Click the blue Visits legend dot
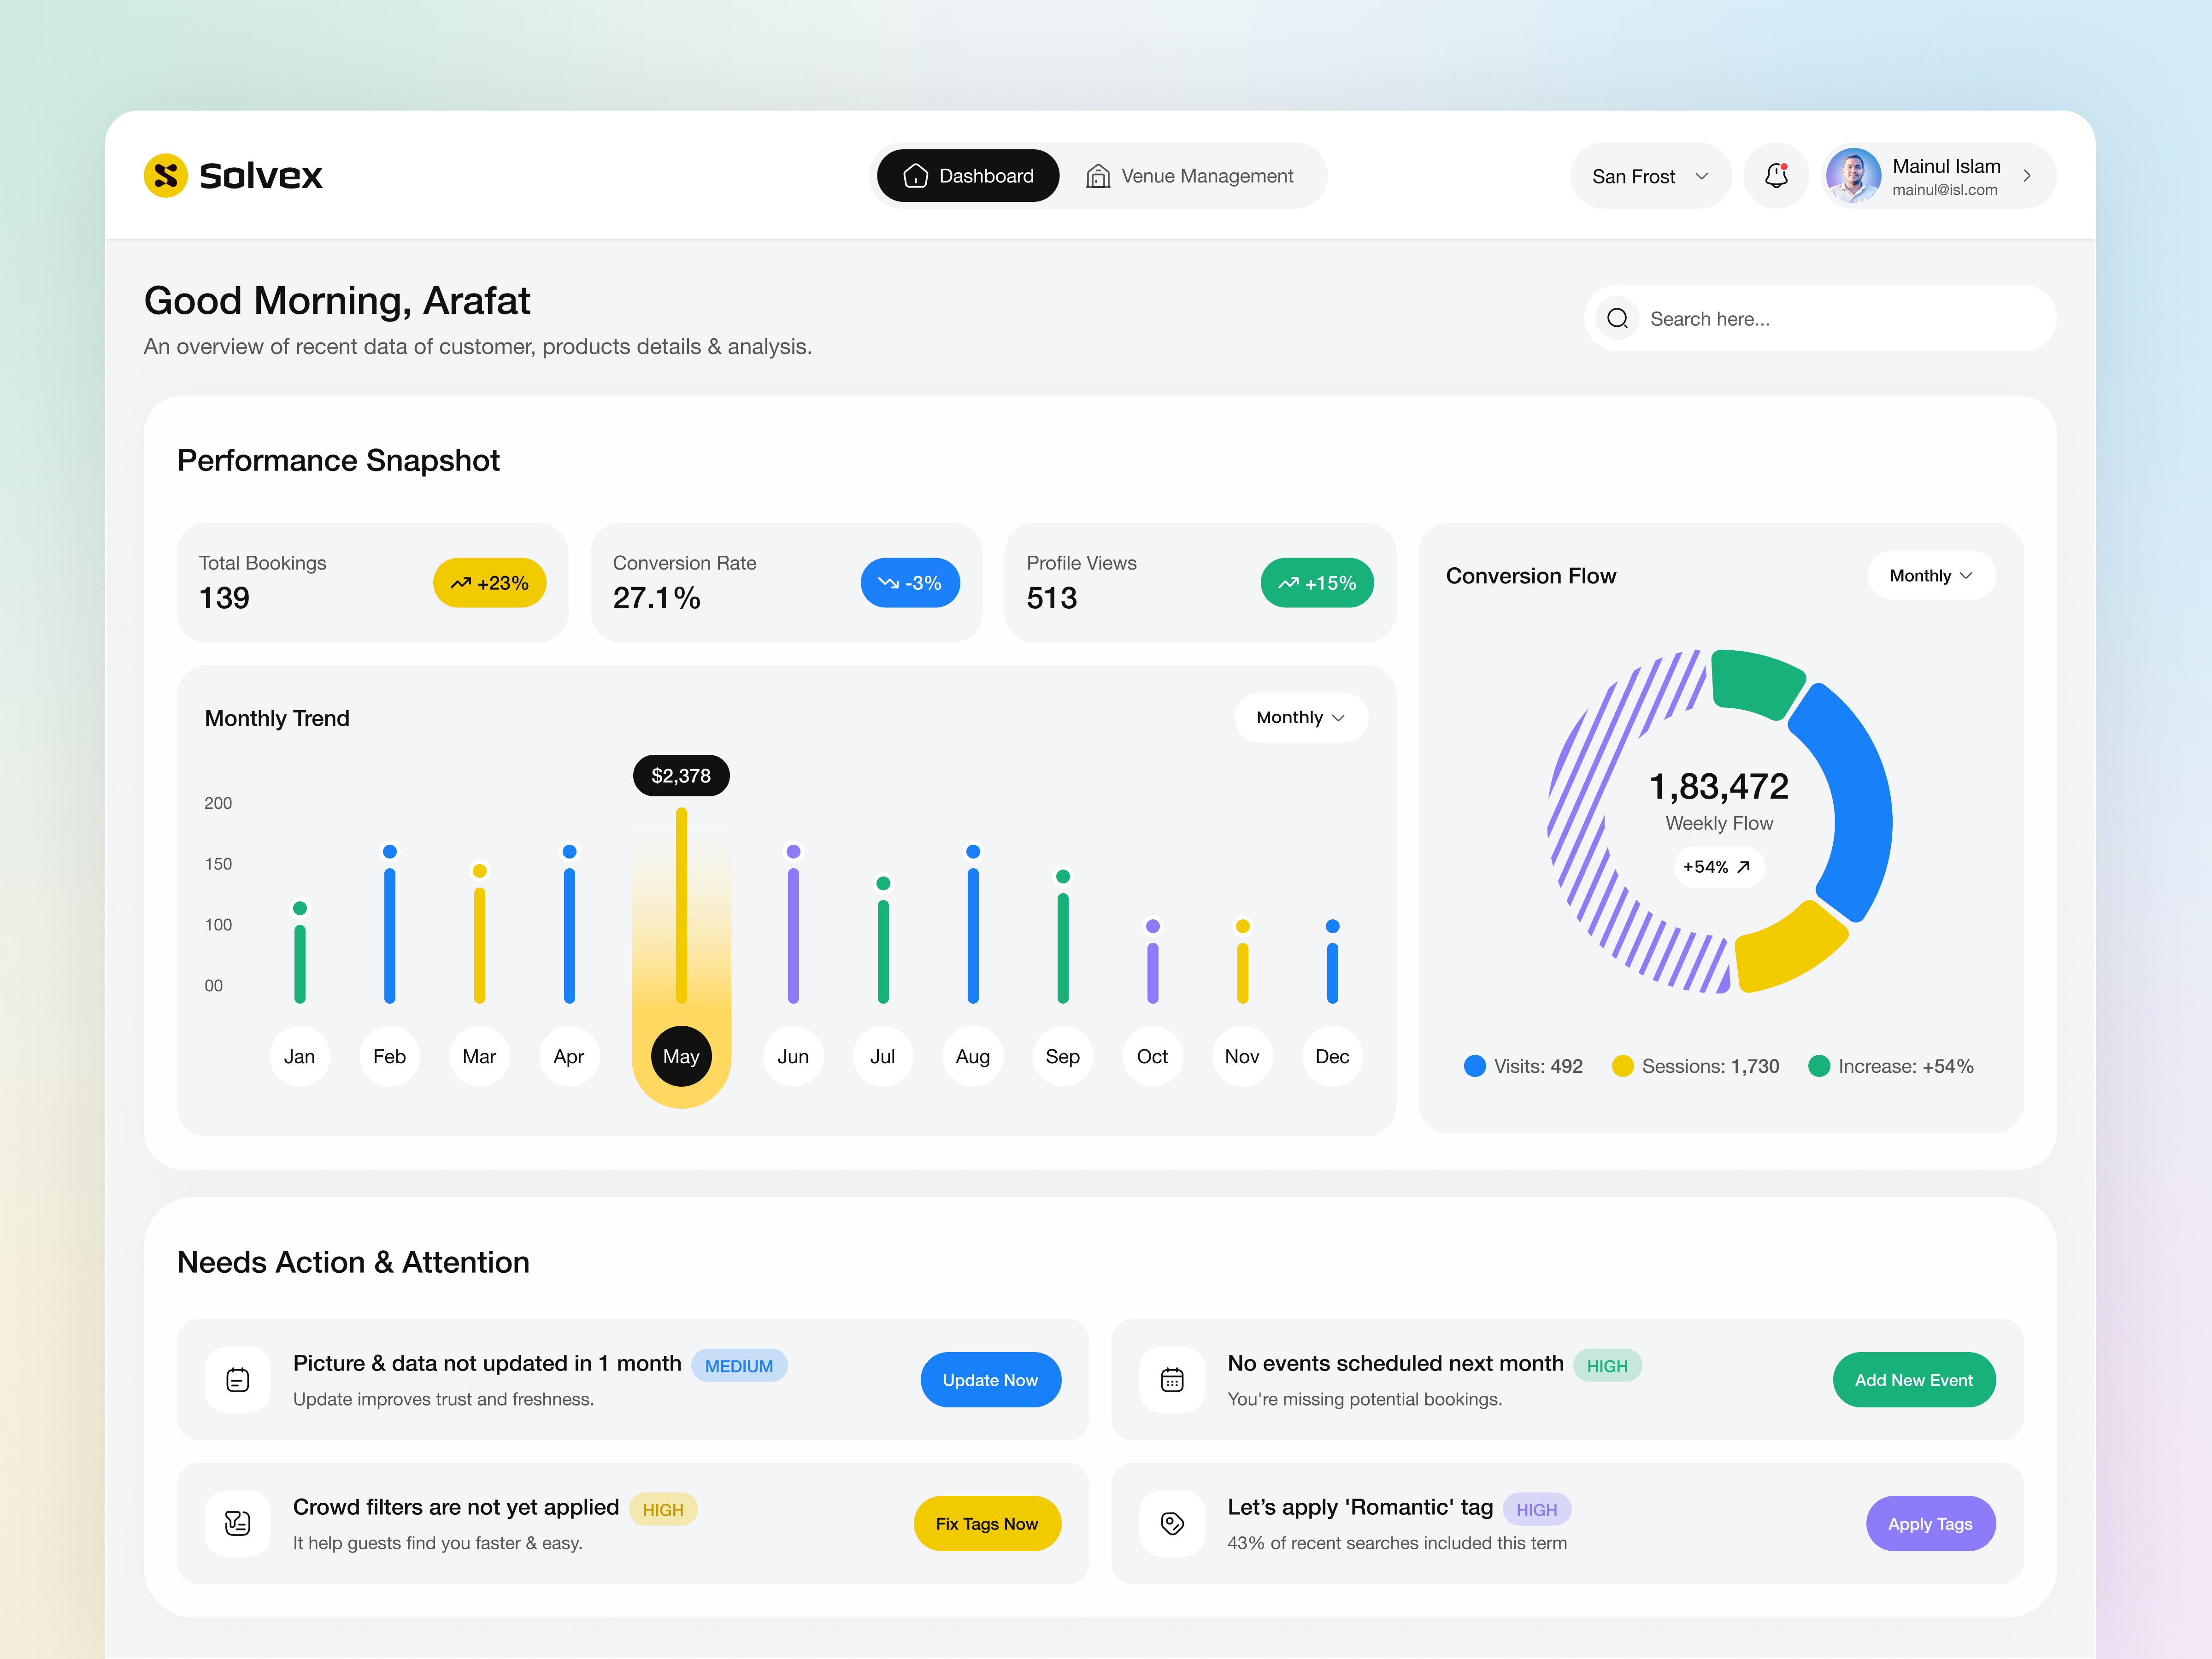Screen dimensions: 2212x1659 tap(1474, 1066)
